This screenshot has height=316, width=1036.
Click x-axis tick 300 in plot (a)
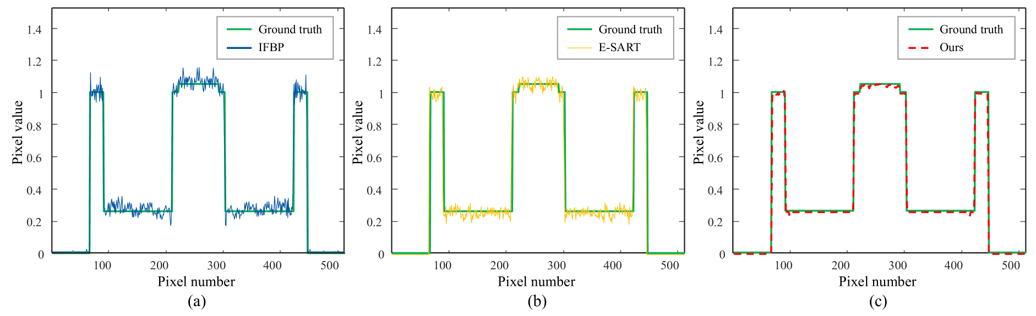tap(216, 265)
